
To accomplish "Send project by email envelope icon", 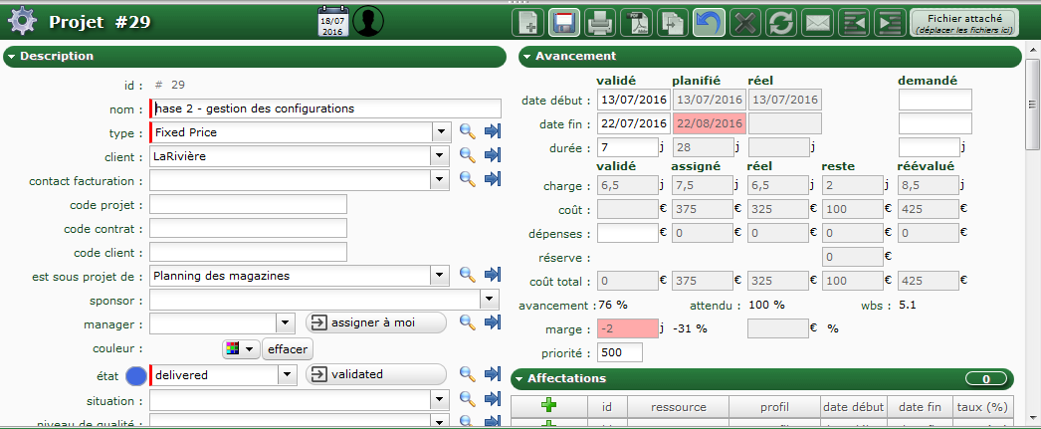I will [x=817, y=21].
